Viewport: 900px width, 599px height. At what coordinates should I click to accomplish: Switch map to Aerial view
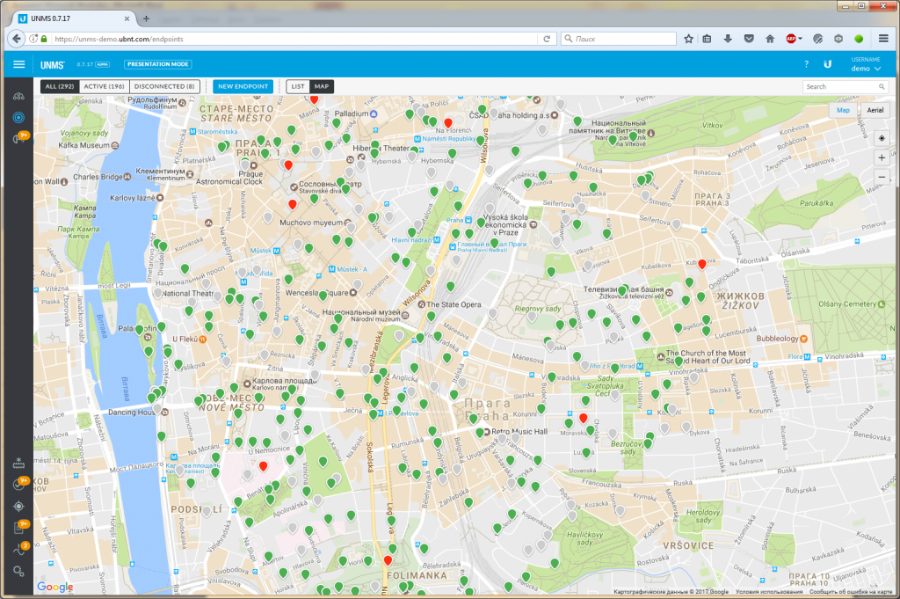(875, 110)
